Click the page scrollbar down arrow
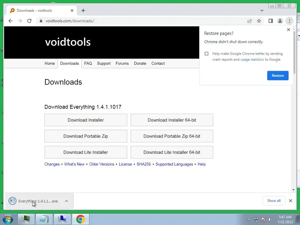The width and height of the screenshot is (300, 225). 293,190
